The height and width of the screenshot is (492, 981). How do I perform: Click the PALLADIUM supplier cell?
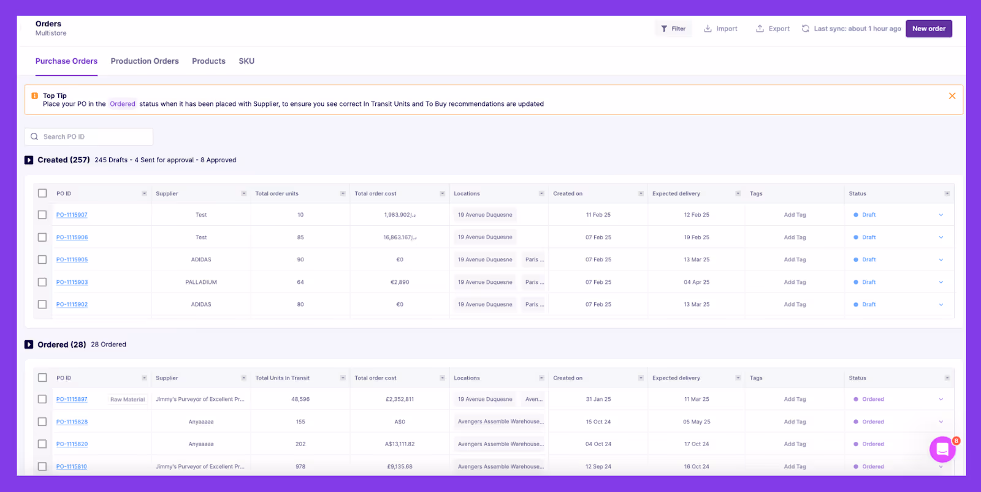pyautogui.click(x=201, y=282)
